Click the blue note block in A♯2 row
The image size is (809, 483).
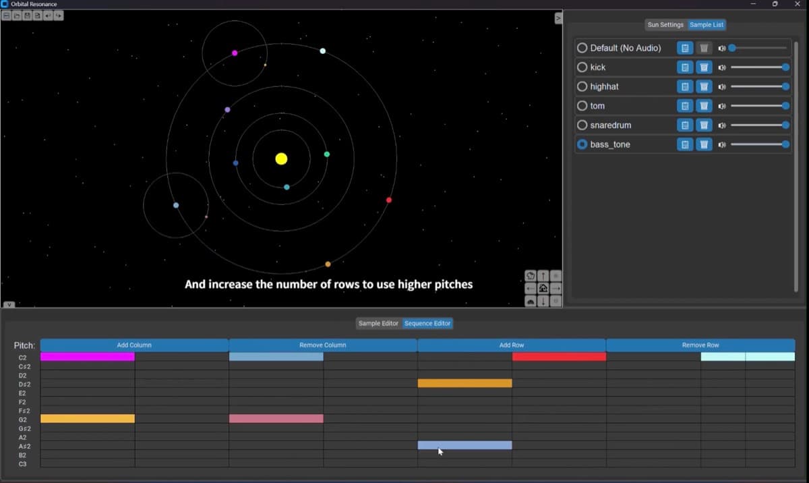[465, 445]
